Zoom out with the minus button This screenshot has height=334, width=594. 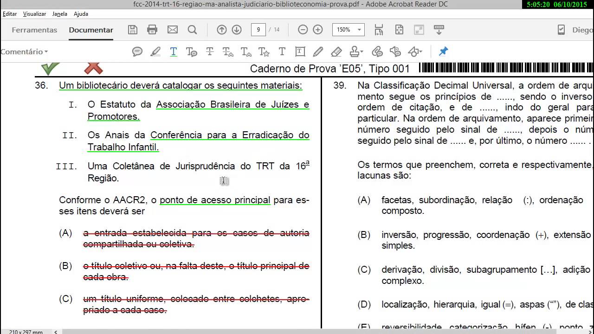[303, 30]
